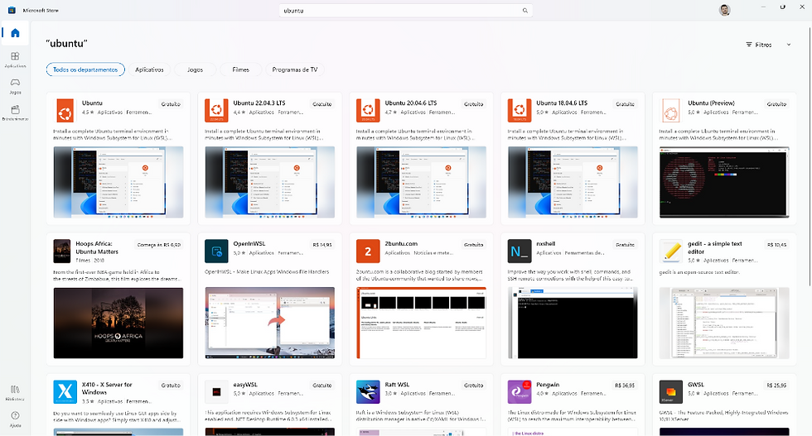Screen dimensions: 812x436
Task: Open the 2buntu.com screenshot thumbnail
Action: pyautogui.click(x=421, y=323)
